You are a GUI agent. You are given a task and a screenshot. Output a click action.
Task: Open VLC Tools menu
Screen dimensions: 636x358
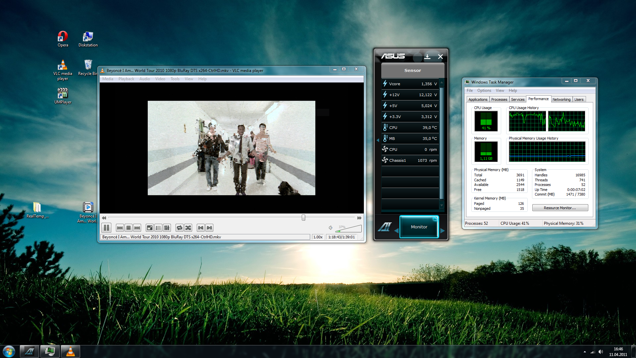click(175, 79)
